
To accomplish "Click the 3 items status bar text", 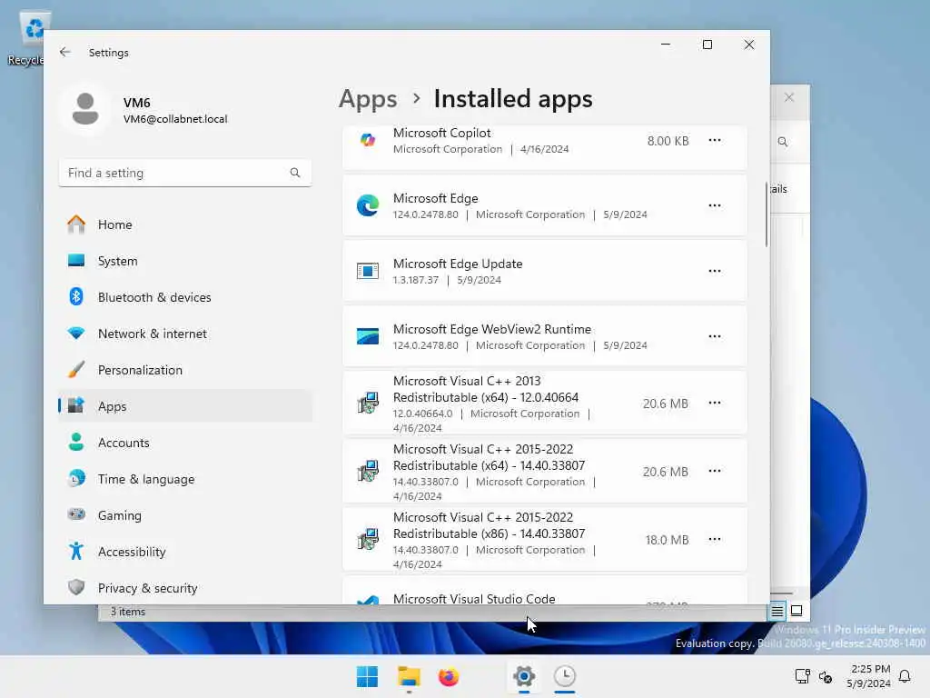I will tap(127, 612).
